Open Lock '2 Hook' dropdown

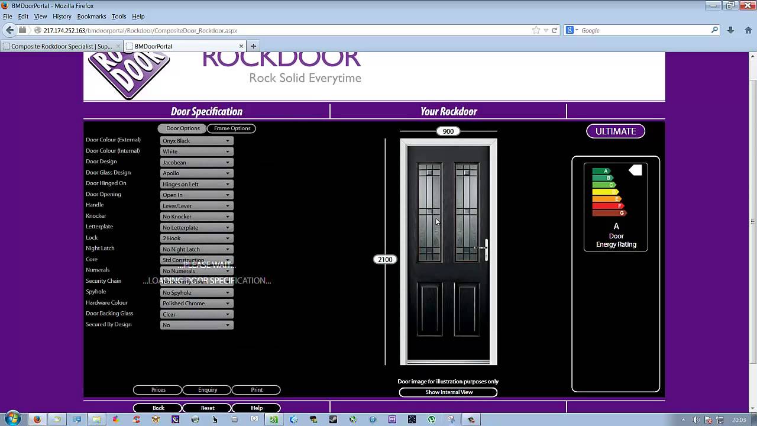pos(196,238)
